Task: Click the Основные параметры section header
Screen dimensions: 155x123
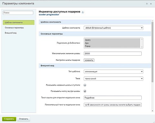Action: pyautogui.click(x=95, y=34)
